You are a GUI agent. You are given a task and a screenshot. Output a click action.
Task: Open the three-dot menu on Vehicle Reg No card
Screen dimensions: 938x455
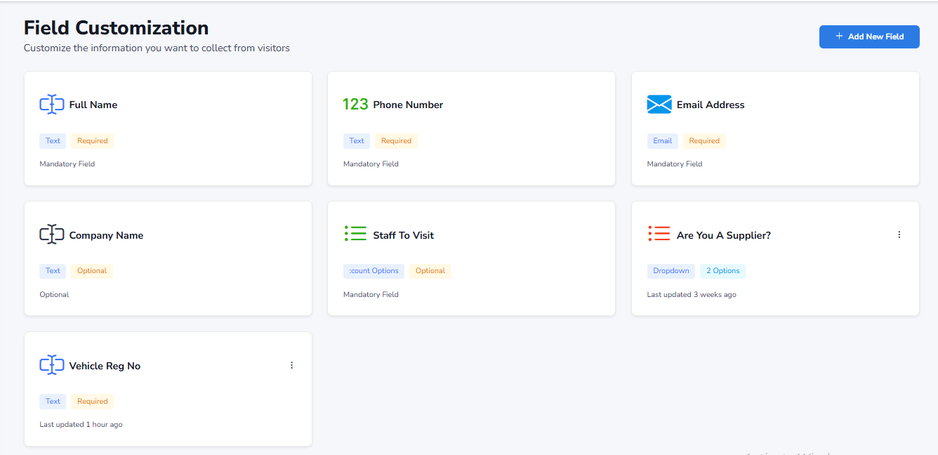click(x=292, y=365)
